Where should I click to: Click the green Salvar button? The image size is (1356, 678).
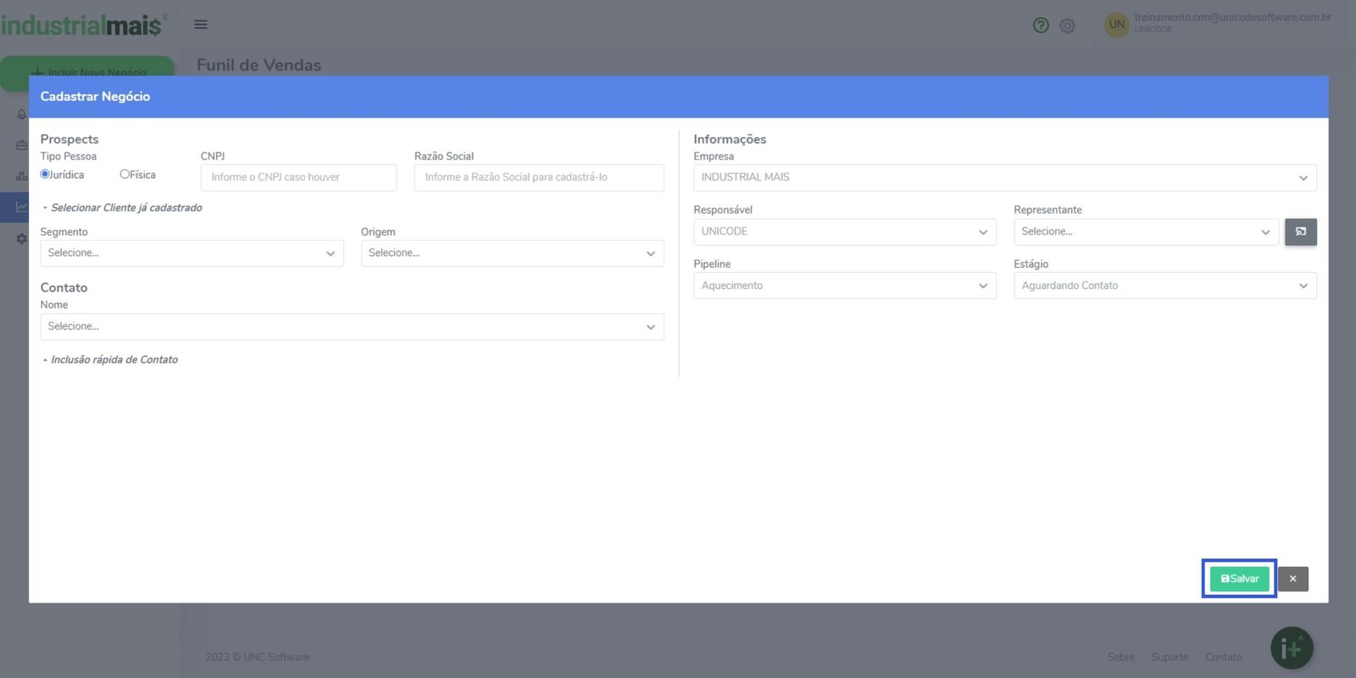(1239, 579)
